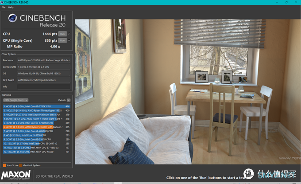This screenshot has width=301, height=184.
Task: Minimize the Cinebench window
Action: coord(274,2)
